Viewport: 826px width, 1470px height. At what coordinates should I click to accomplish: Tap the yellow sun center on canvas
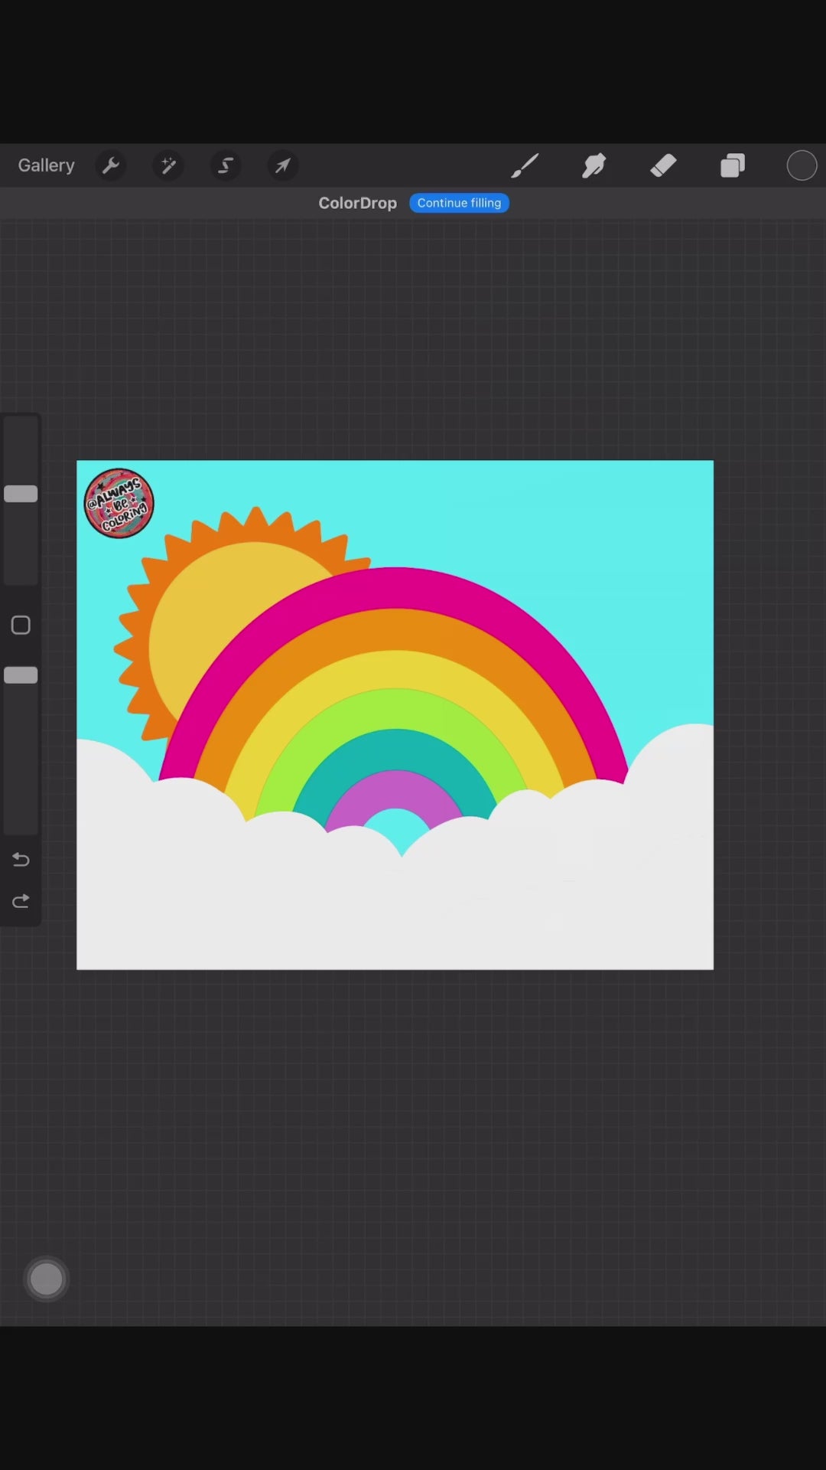tap(222, 612)
